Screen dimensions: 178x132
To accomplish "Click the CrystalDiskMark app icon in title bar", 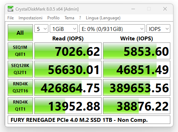I will coord(11,9).
